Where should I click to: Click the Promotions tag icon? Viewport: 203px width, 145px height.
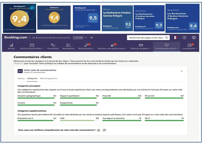tap(53, 45)
